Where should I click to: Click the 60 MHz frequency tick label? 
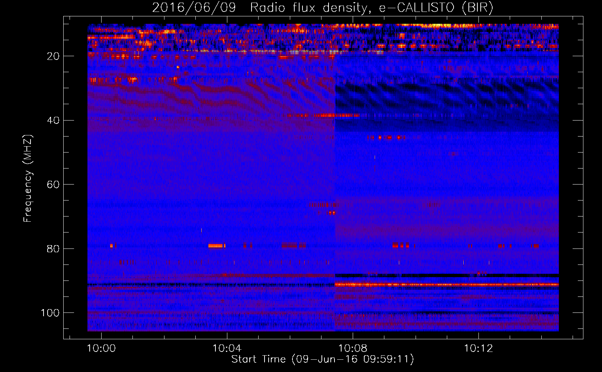53,185
